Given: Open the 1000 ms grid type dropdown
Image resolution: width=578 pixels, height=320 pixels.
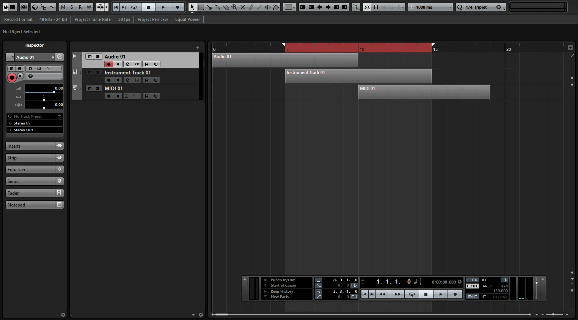Looking at the screenshot, I should (430, 7).
